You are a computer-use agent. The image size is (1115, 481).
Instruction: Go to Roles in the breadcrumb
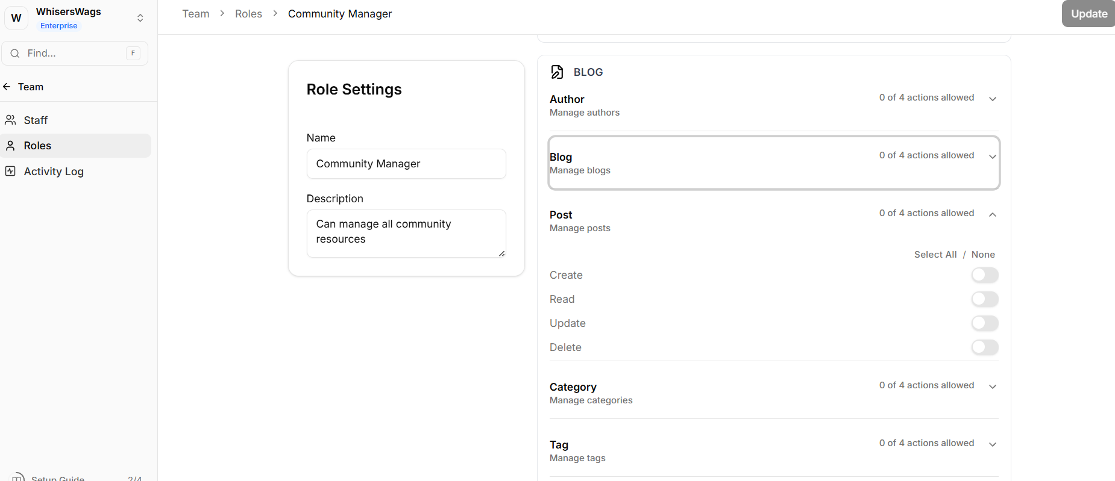coord(248,14)
